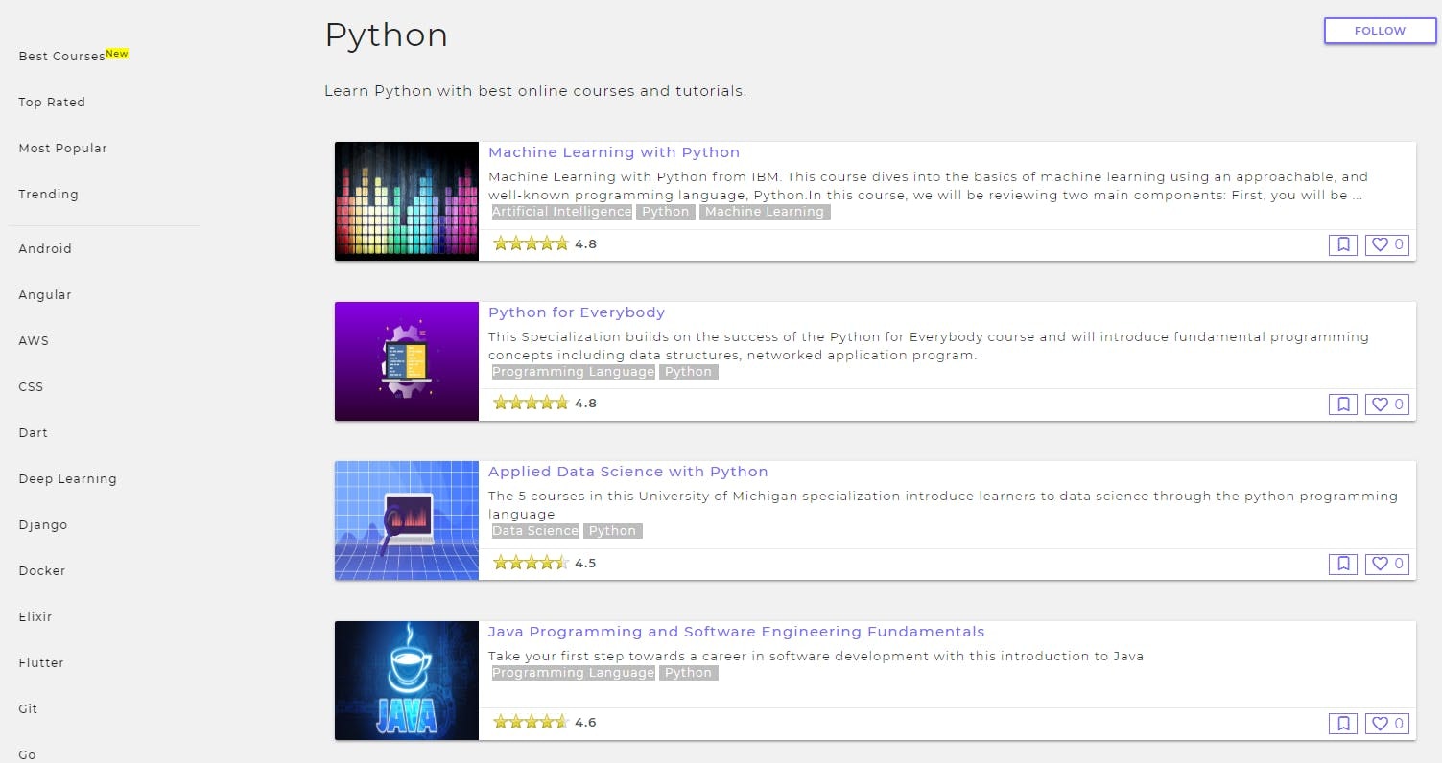Screen dimensions: 1442x763
Task: Open Python for Everybody course title
Action: 577,312
